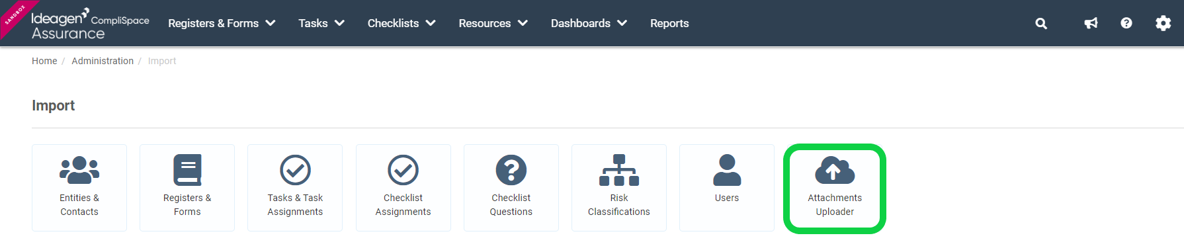The image size is (1184, 252).
Task: Click the 'Checklist Questions' card label
Action: [x=511, y=205]
